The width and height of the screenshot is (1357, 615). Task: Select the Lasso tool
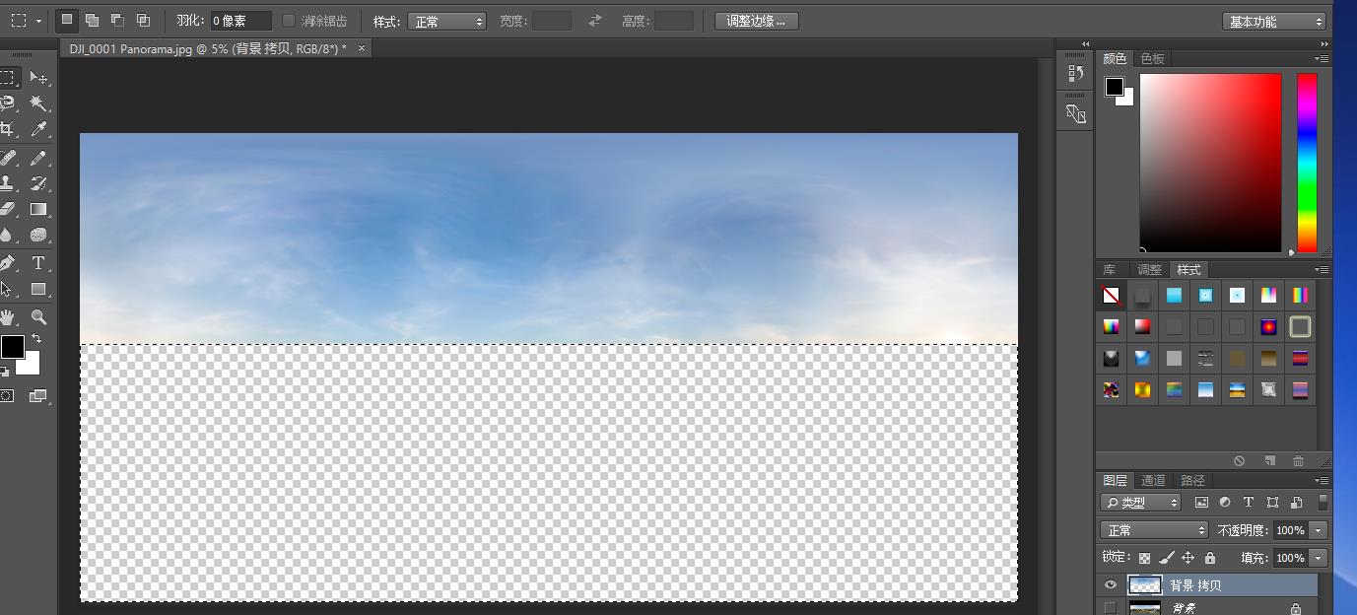(x=8, y=102)
